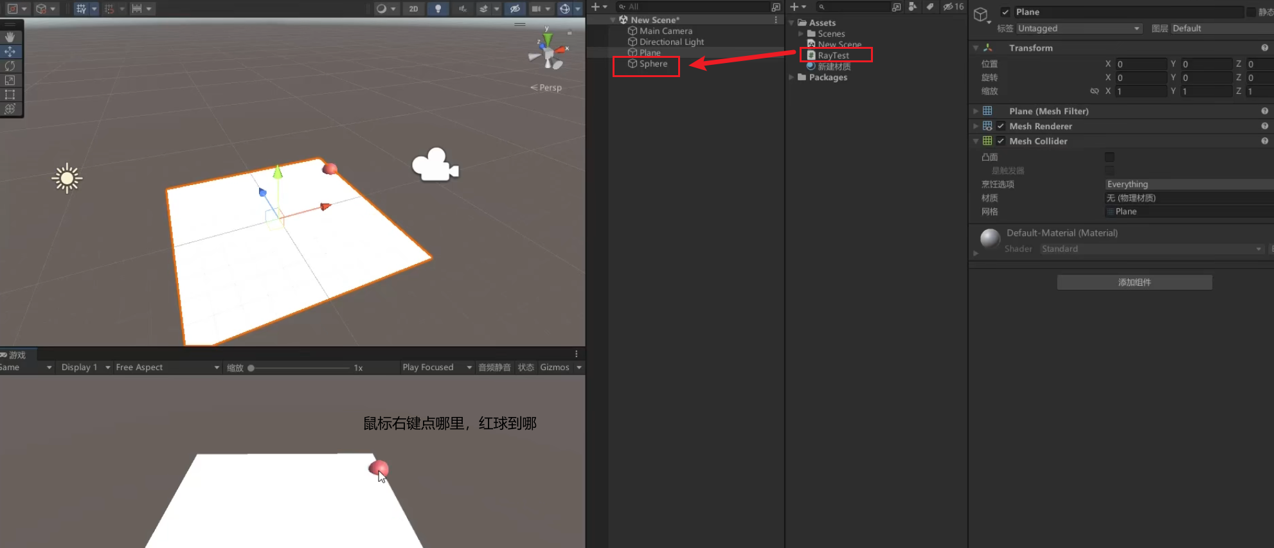The width and height of the screenshot is (1274, 548).
Task: Expand the Plane (Mesh Filter) component
Action: tap(976, 111)
